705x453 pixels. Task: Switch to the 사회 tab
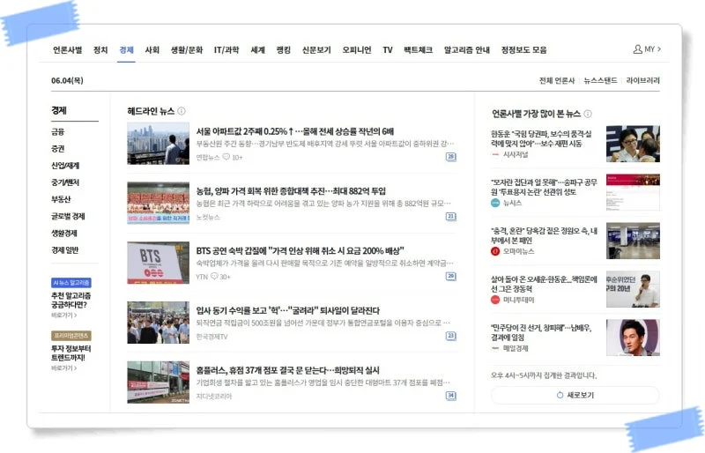click(x=152, y=50)
